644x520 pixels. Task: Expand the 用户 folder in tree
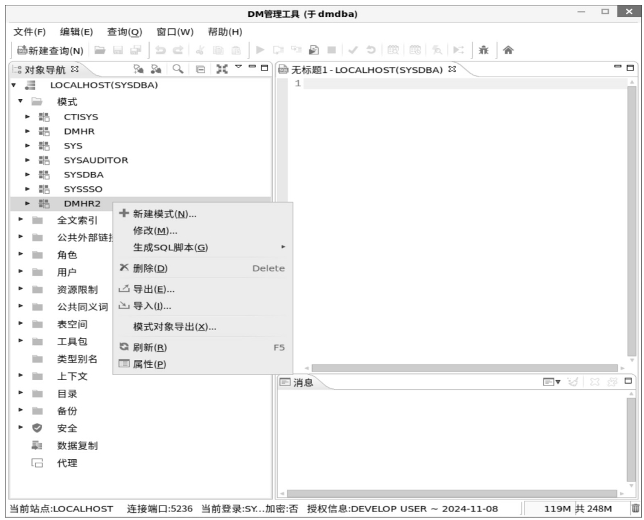(21, 272)
